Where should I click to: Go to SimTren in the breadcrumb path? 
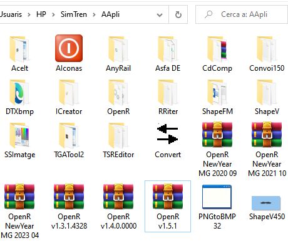pos(74,14)
